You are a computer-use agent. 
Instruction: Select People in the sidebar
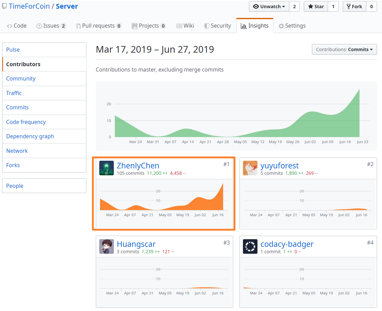tap(44, 186)
